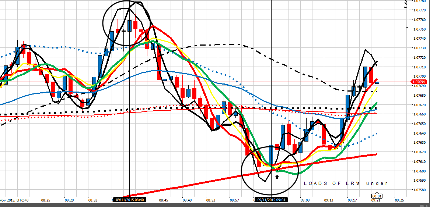Image resolution: width=430 pixels, height=207 pixels.
Task: Click the tall blue candle inside top circle
Action: pos(130,26)
